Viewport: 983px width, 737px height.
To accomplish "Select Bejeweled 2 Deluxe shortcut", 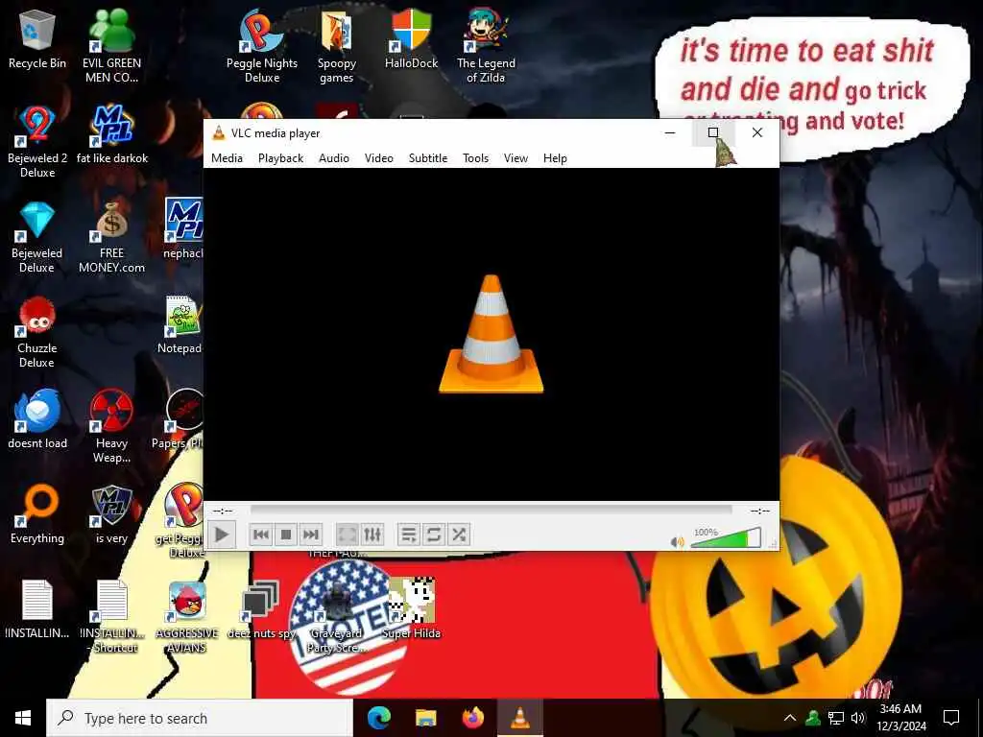I will 37,142.
